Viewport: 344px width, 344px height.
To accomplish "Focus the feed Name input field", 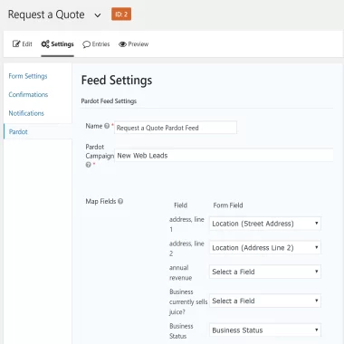I will pos(176,128).
